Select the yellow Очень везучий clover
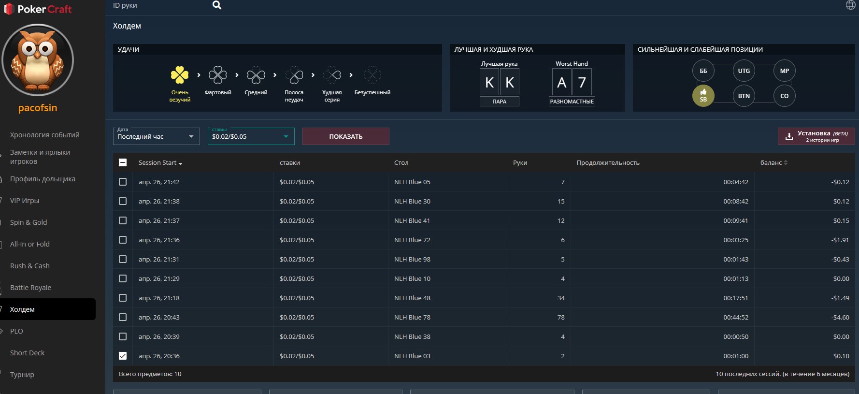Viewport: 859px width, 394px height. pos(180,75)
